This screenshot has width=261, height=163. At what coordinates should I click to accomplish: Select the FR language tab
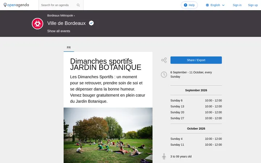click(x=69, y=47)
